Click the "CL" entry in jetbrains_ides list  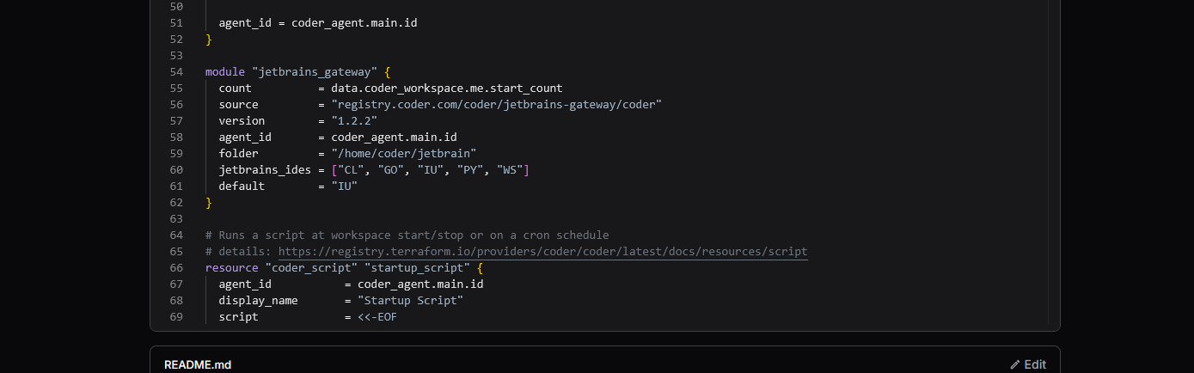351,170
